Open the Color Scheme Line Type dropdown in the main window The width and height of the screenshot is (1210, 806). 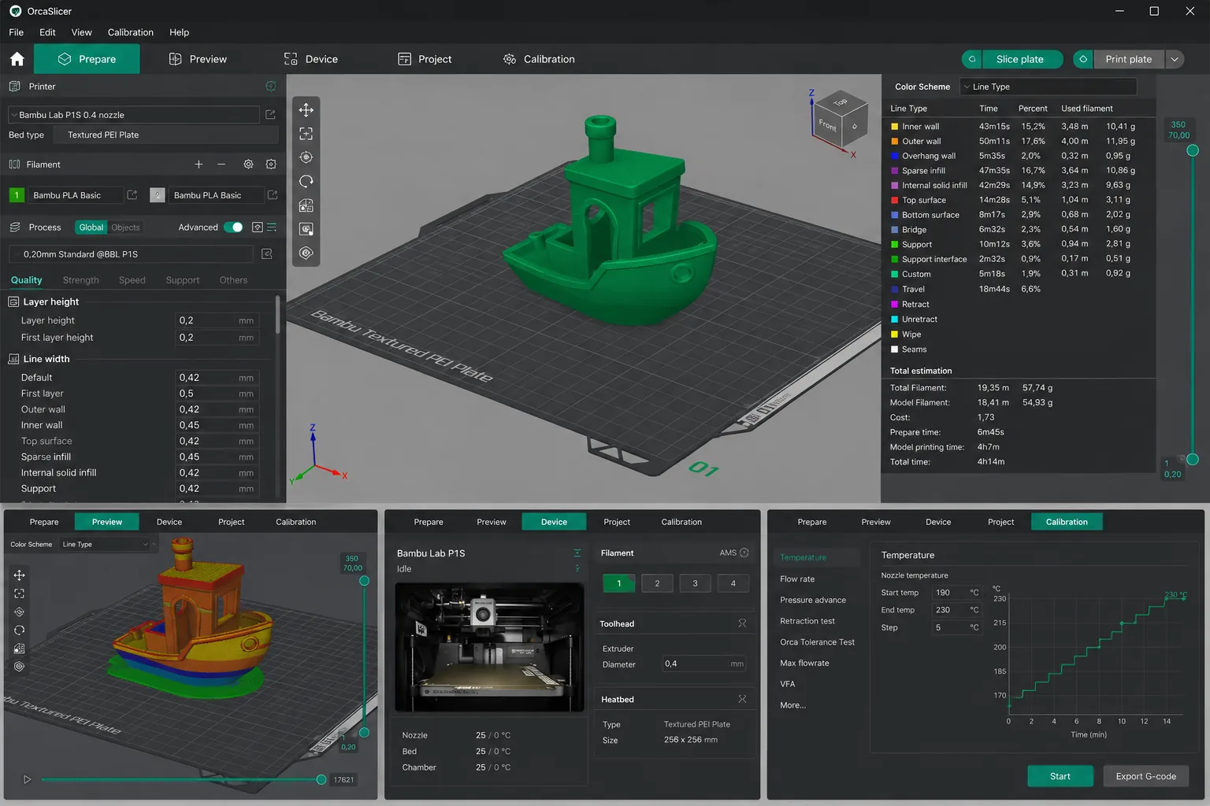(x=1049, y=87)
